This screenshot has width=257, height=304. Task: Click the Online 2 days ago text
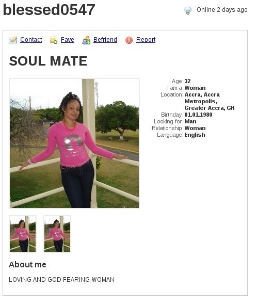point(222,10)
